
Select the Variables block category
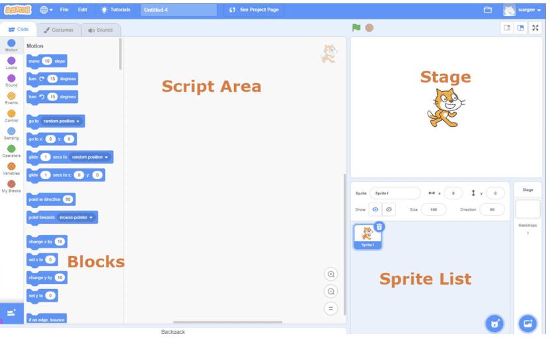[x=11, y=168]
